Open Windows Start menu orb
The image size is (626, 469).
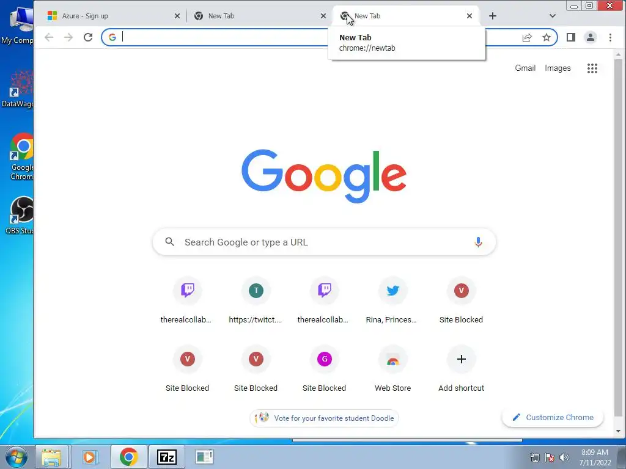pos(16,457)
